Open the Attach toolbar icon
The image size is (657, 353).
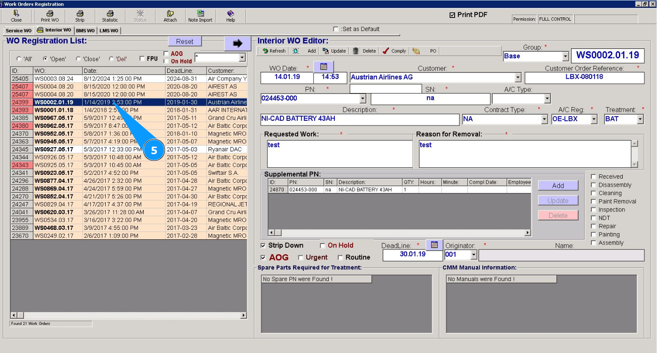(170, 16)
